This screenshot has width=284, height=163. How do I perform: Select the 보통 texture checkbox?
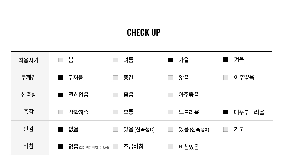(115, 112)
